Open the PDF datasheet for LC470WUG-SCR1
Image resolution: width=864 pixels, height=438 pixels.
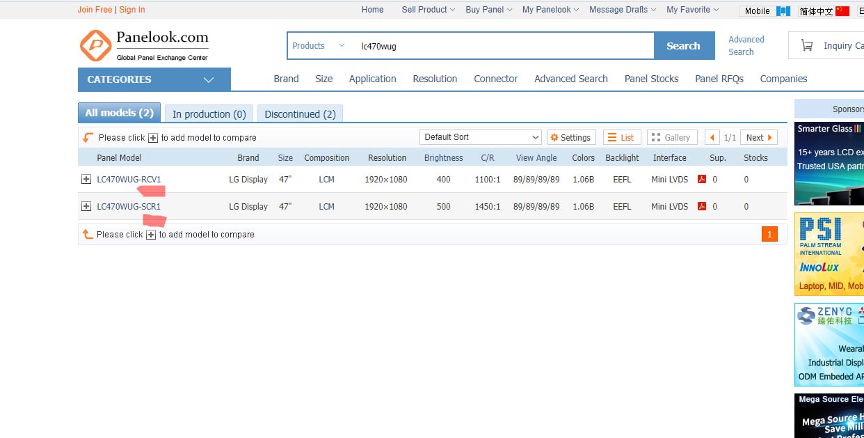(702, 206)
